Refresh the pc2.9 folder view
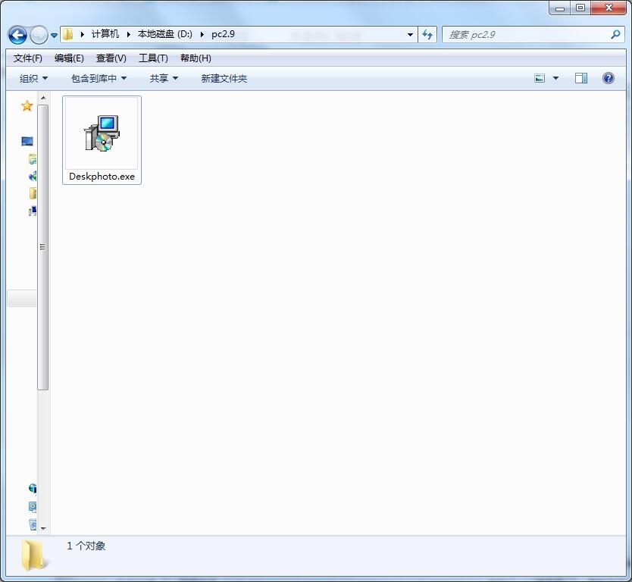 [427, 35]
